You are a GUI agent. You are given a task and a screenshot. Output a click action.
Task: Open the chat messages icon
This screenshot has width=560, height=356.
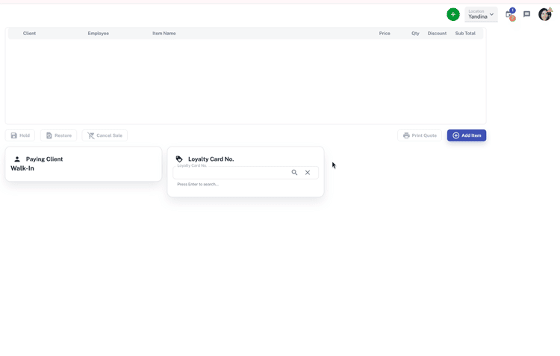526,14
